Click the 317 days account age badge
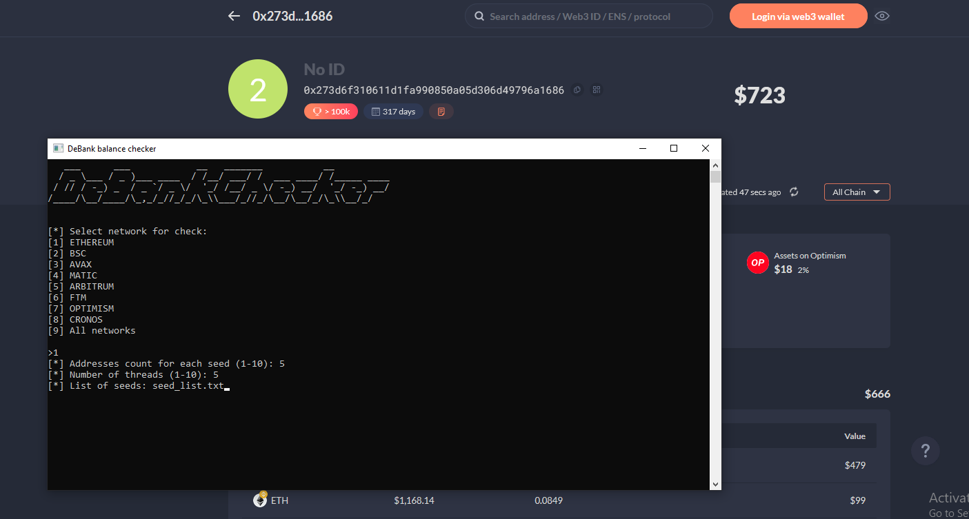The image size is (969, 519). [x=393, y=111]
